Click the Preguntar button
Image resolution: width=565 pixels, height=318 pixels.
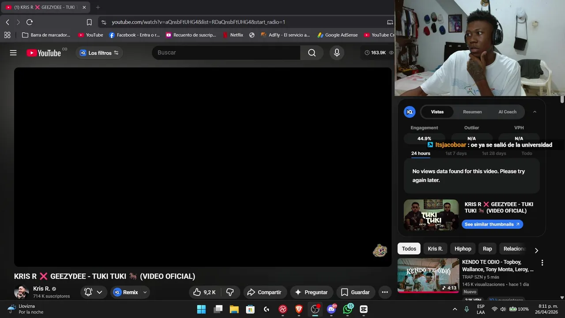pos(311,292)
